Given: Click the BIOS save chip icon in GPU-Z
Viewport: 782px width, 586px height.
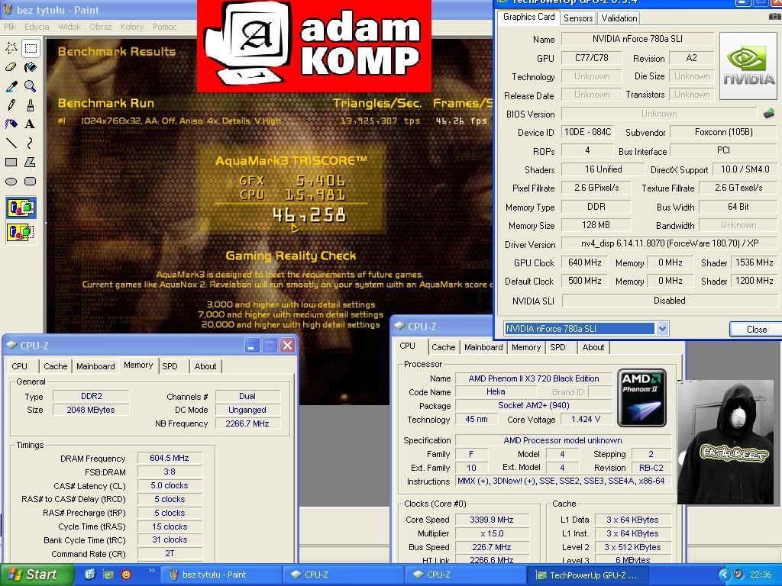Looking at the screenshot, I should click(769, 114).
